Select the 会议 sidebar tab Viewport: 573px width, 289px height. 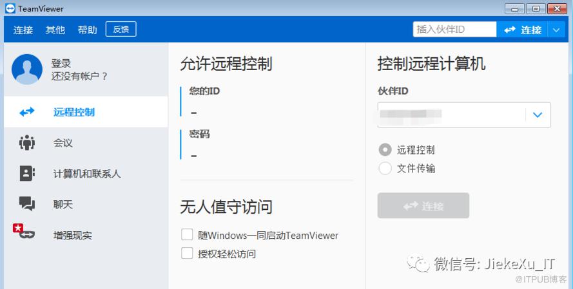[x=86, y=143]
